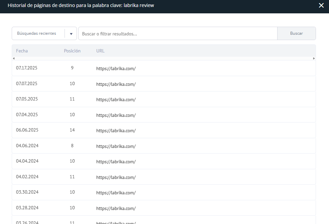
Task: Open labrika.com link in 03.28.2024 row
Action: pyautogui.click(x=116, y=208)
